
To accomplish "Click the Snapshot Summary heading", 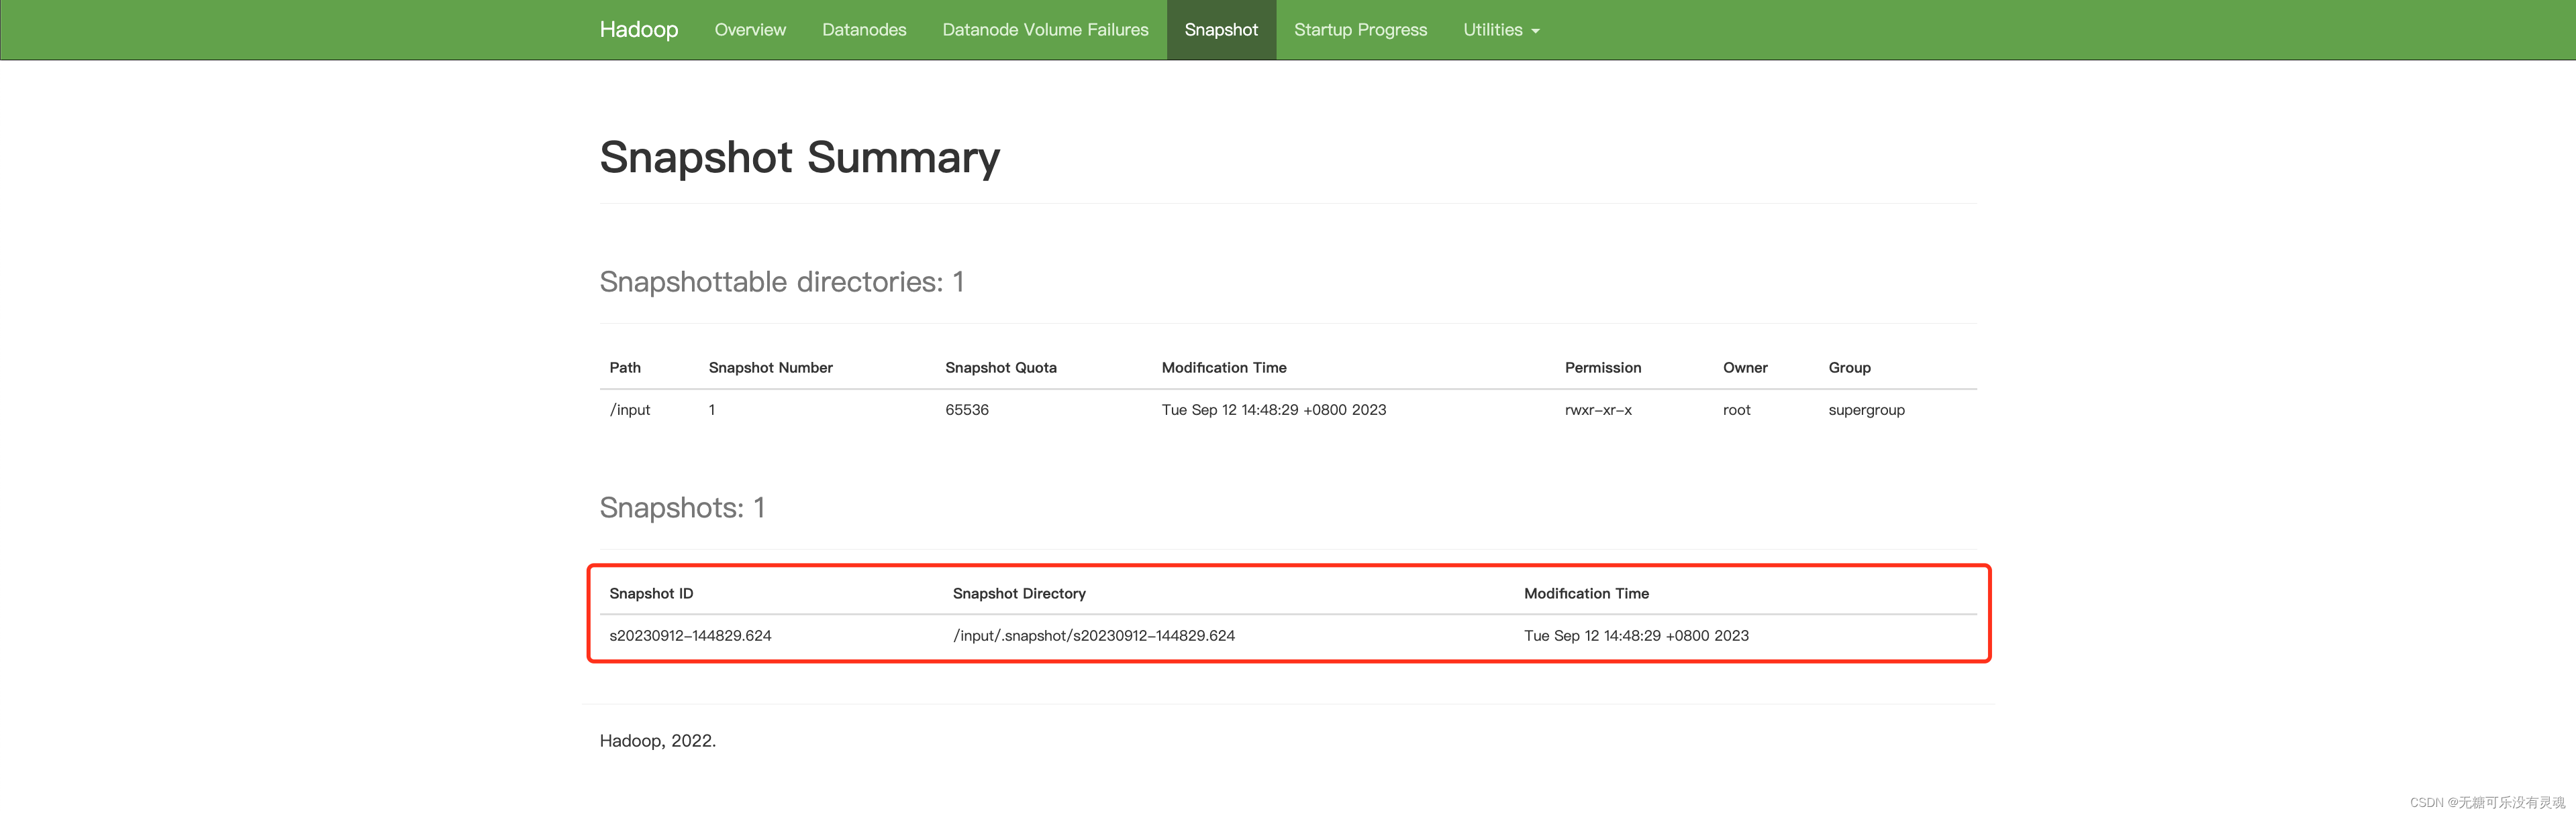I will (799, 158).
